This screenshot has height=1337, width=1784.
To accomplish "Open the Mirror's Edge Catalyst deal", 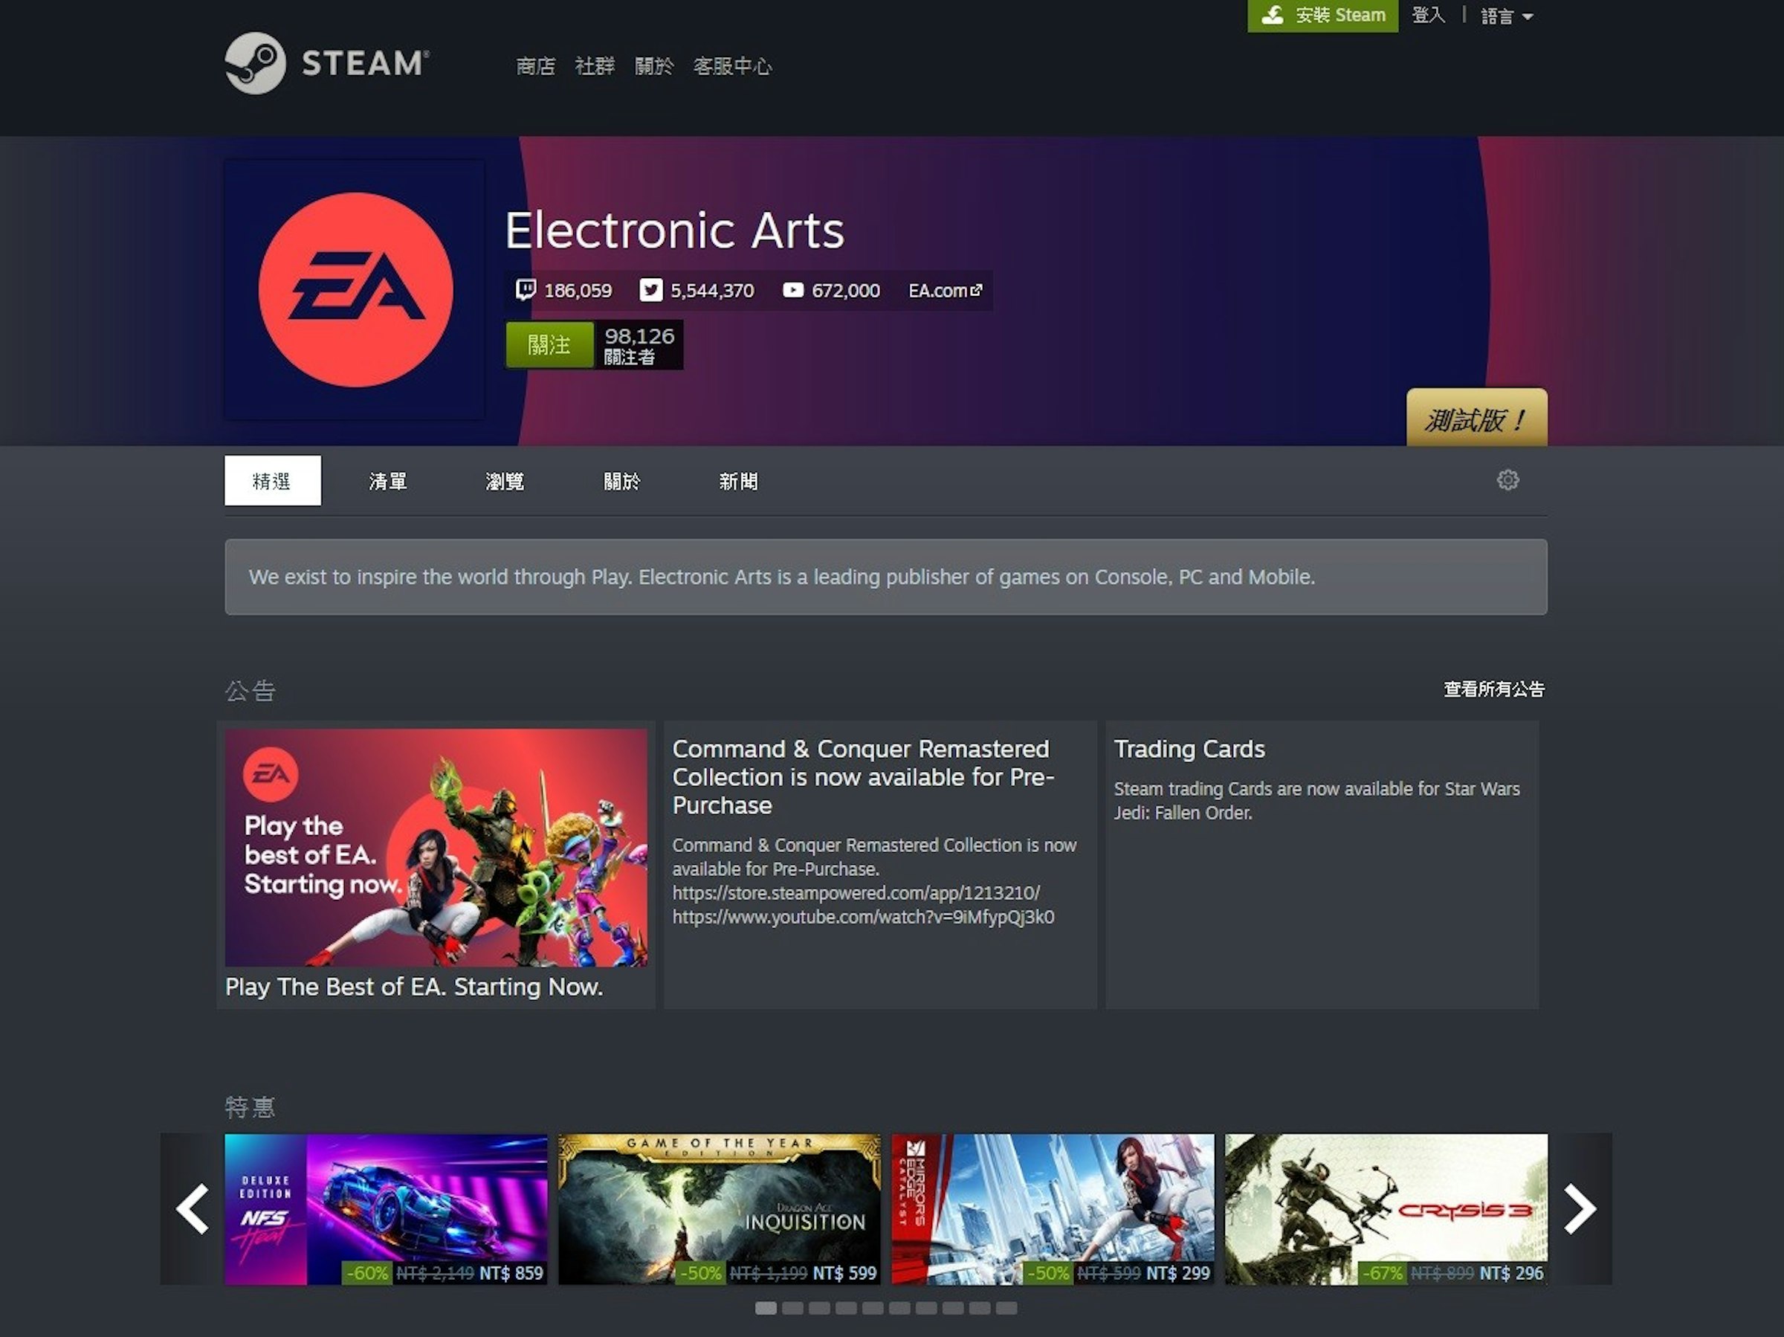I will click(x=1053, y=1208).
